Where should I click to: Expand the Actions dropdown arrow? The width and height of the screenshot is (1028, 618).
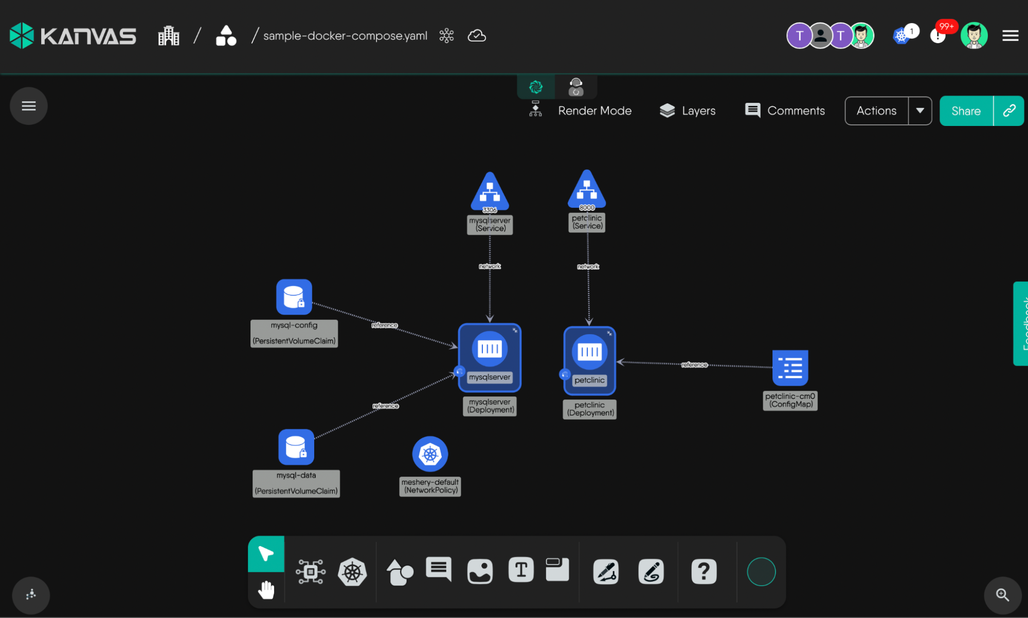click(x=920, y=111)
